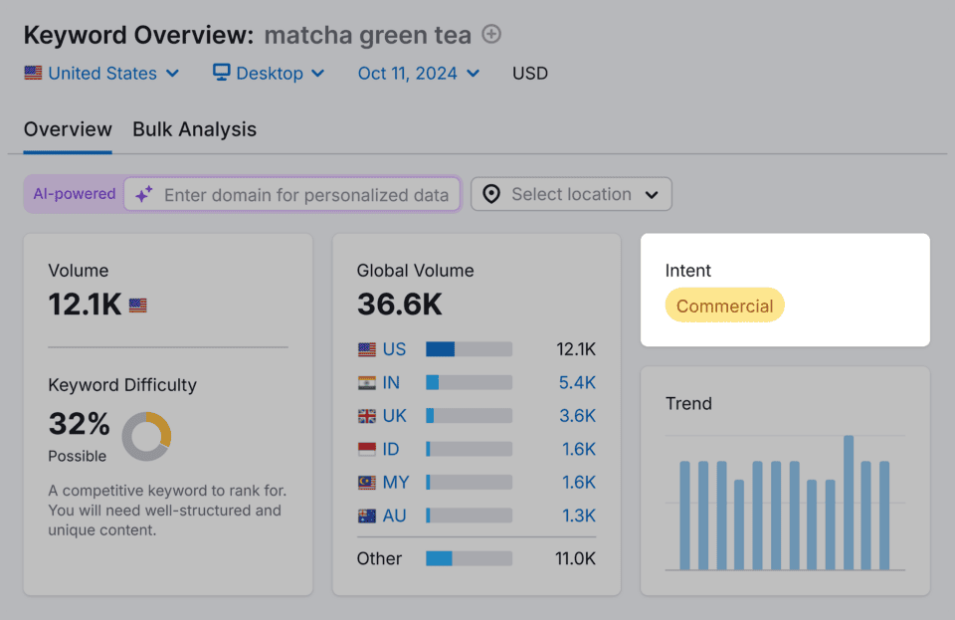Switch to the Bulk Analysis tab
955x620 pixels.
194,129
